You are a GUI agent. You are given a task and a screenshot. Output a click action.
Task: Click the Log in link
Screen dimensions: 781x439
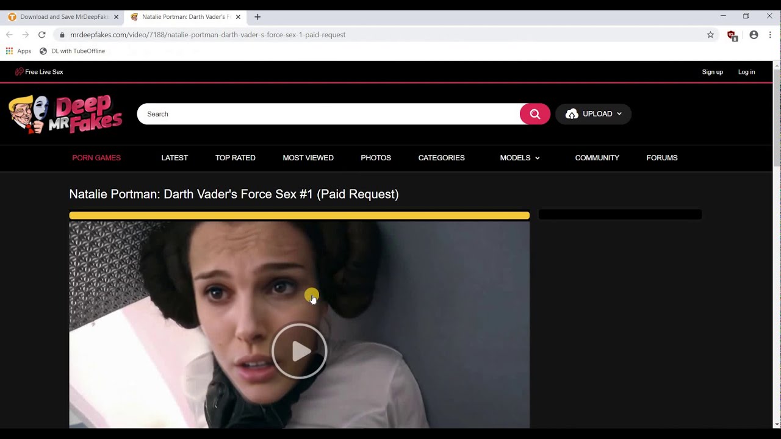click(x=747, y=72)
